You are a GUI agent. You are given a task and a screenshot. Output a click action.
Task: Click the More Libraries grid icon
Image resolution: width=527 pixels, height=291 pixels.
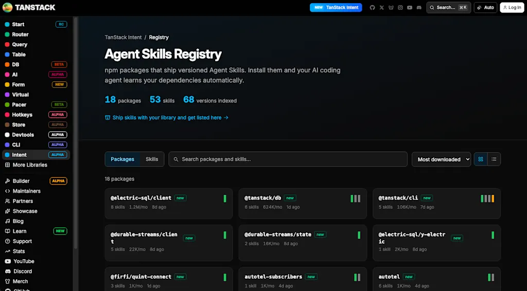[7, 165]
